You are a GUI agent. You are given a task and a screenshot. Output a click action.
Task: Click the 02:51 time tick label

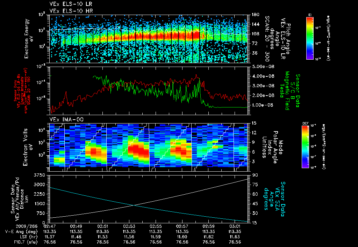pos(102,226)
